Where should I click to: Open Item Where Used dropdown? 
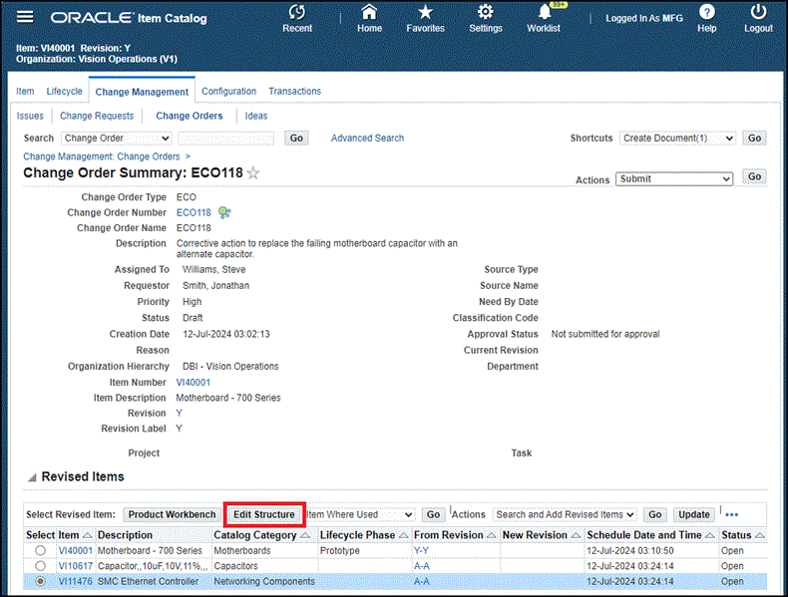coord(360,514)
